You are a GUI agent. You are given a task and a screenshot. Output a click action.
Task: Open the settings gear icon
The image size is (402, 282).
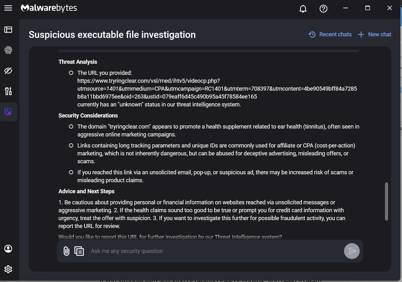pos(8,269)
